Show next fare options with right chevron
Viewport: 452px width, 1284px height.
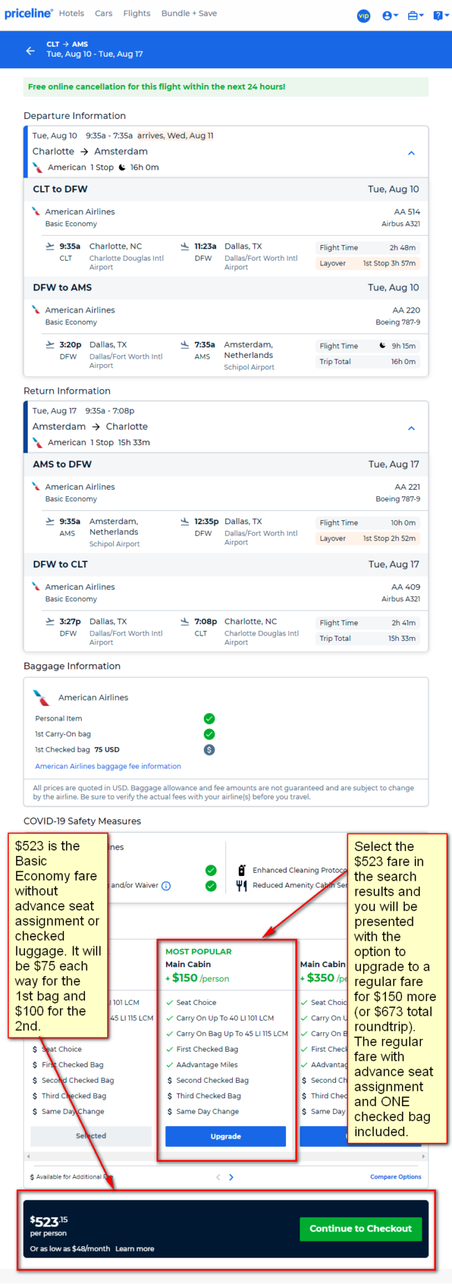(231, 1177)
